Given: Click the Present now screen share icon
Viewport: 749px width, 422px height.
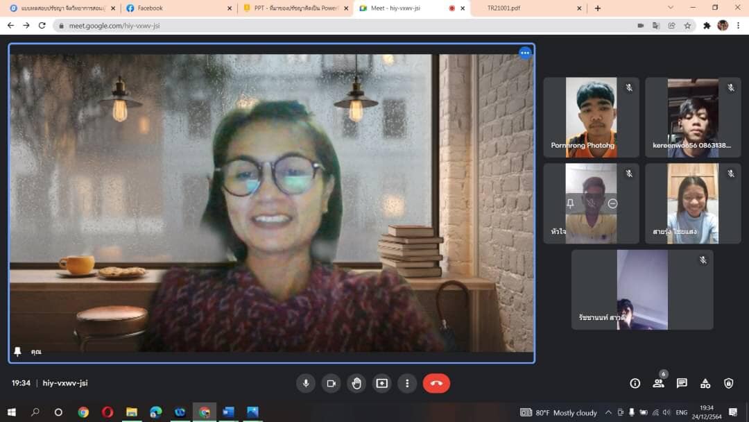Looking at the screenshot, I should (x=382, y=383).
